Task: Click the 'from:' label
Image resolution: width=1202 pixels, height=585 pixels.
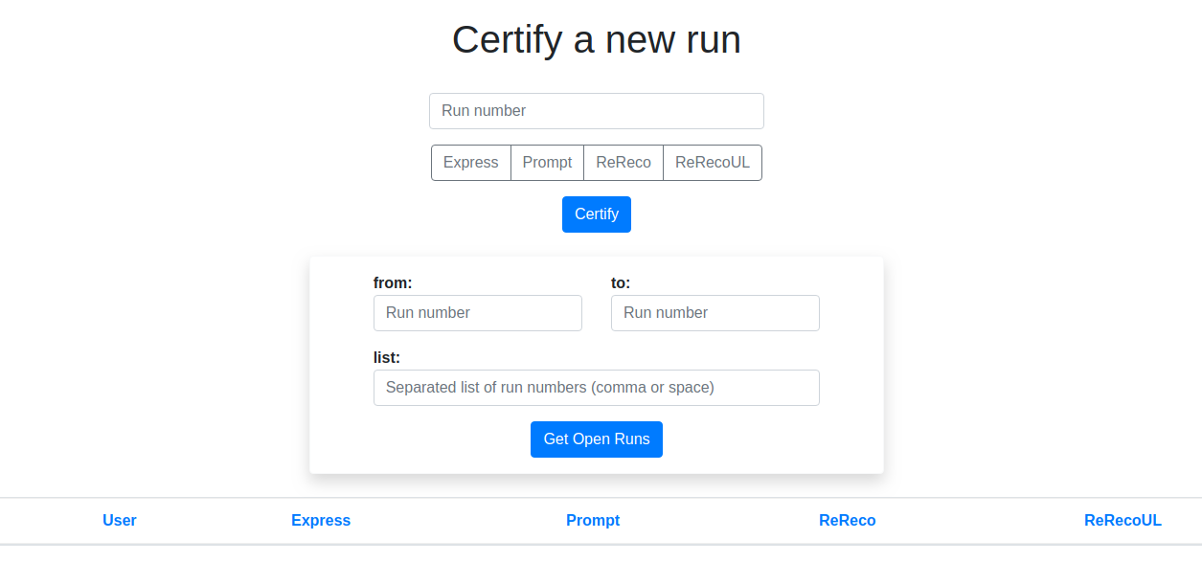Action: click(x=393, y=282)
